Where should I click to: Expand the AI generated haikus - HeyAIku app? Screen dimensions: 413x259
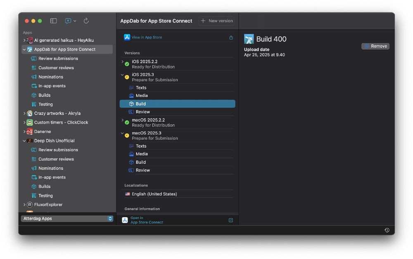pos(24,41)
